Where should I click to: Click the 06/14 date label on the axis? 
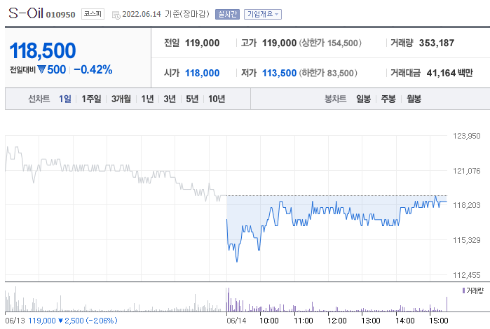coord(236,321)
